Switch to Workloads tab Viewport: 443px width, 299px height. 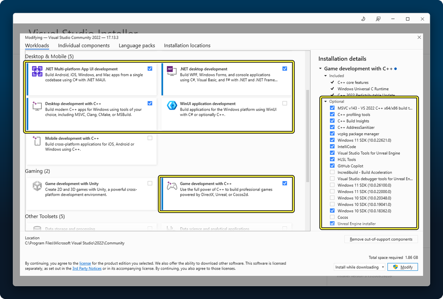tap(37, 46)
